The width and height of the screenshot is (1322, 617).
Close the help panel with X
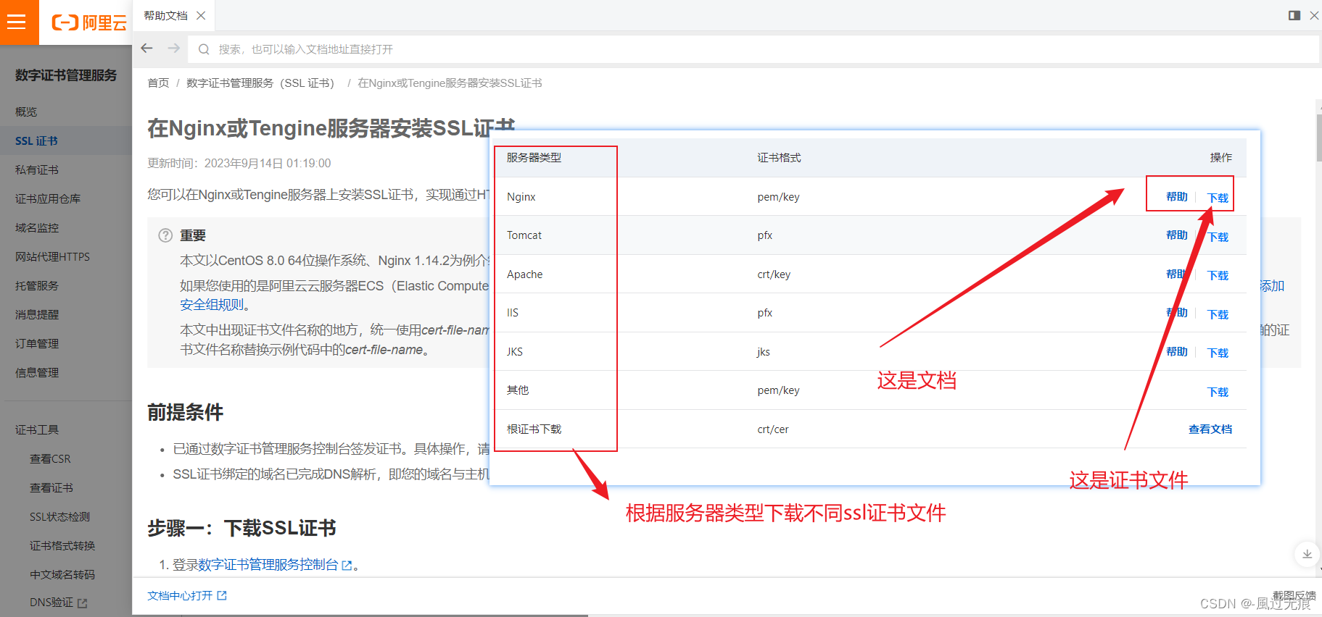point(1314,15)
